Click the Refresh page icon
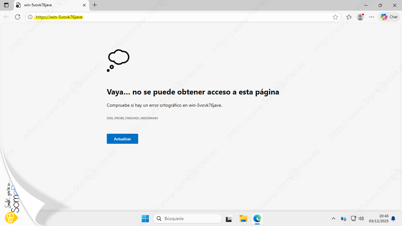 [x=18, y=17]
